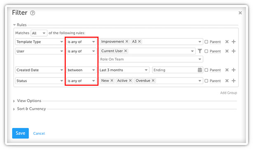Click the Parent label in Status row
Viewport: 253px width, 150px height.
click(215, 81)
